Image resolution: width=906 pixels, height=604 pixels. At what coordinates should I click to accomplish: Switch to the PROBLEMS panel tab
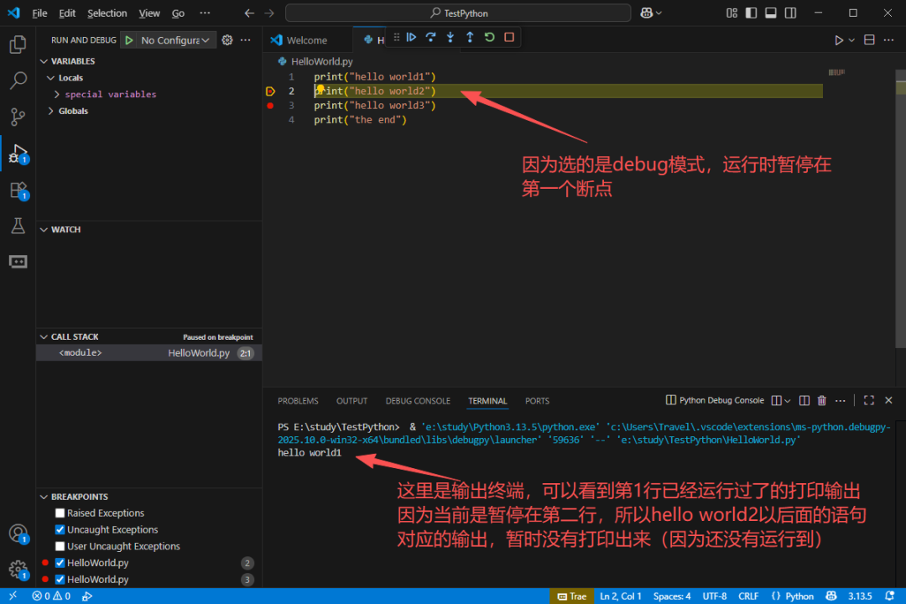(x=298, y=400)
